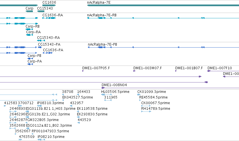
Task: Click the DME1-003M07.F clone arrow marker
Action: click(x=135, y=71)
